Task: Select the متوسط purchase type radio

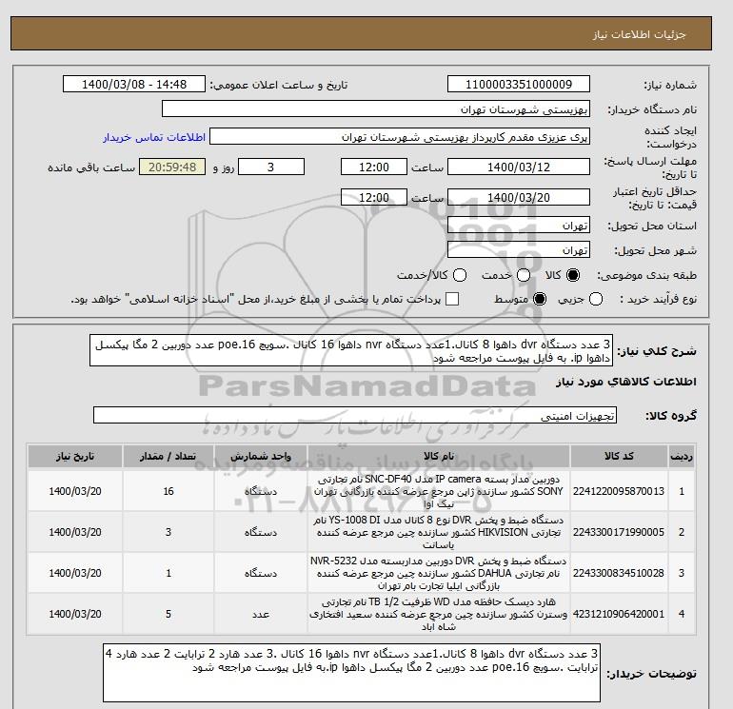Action: click(x=540, y=299)
